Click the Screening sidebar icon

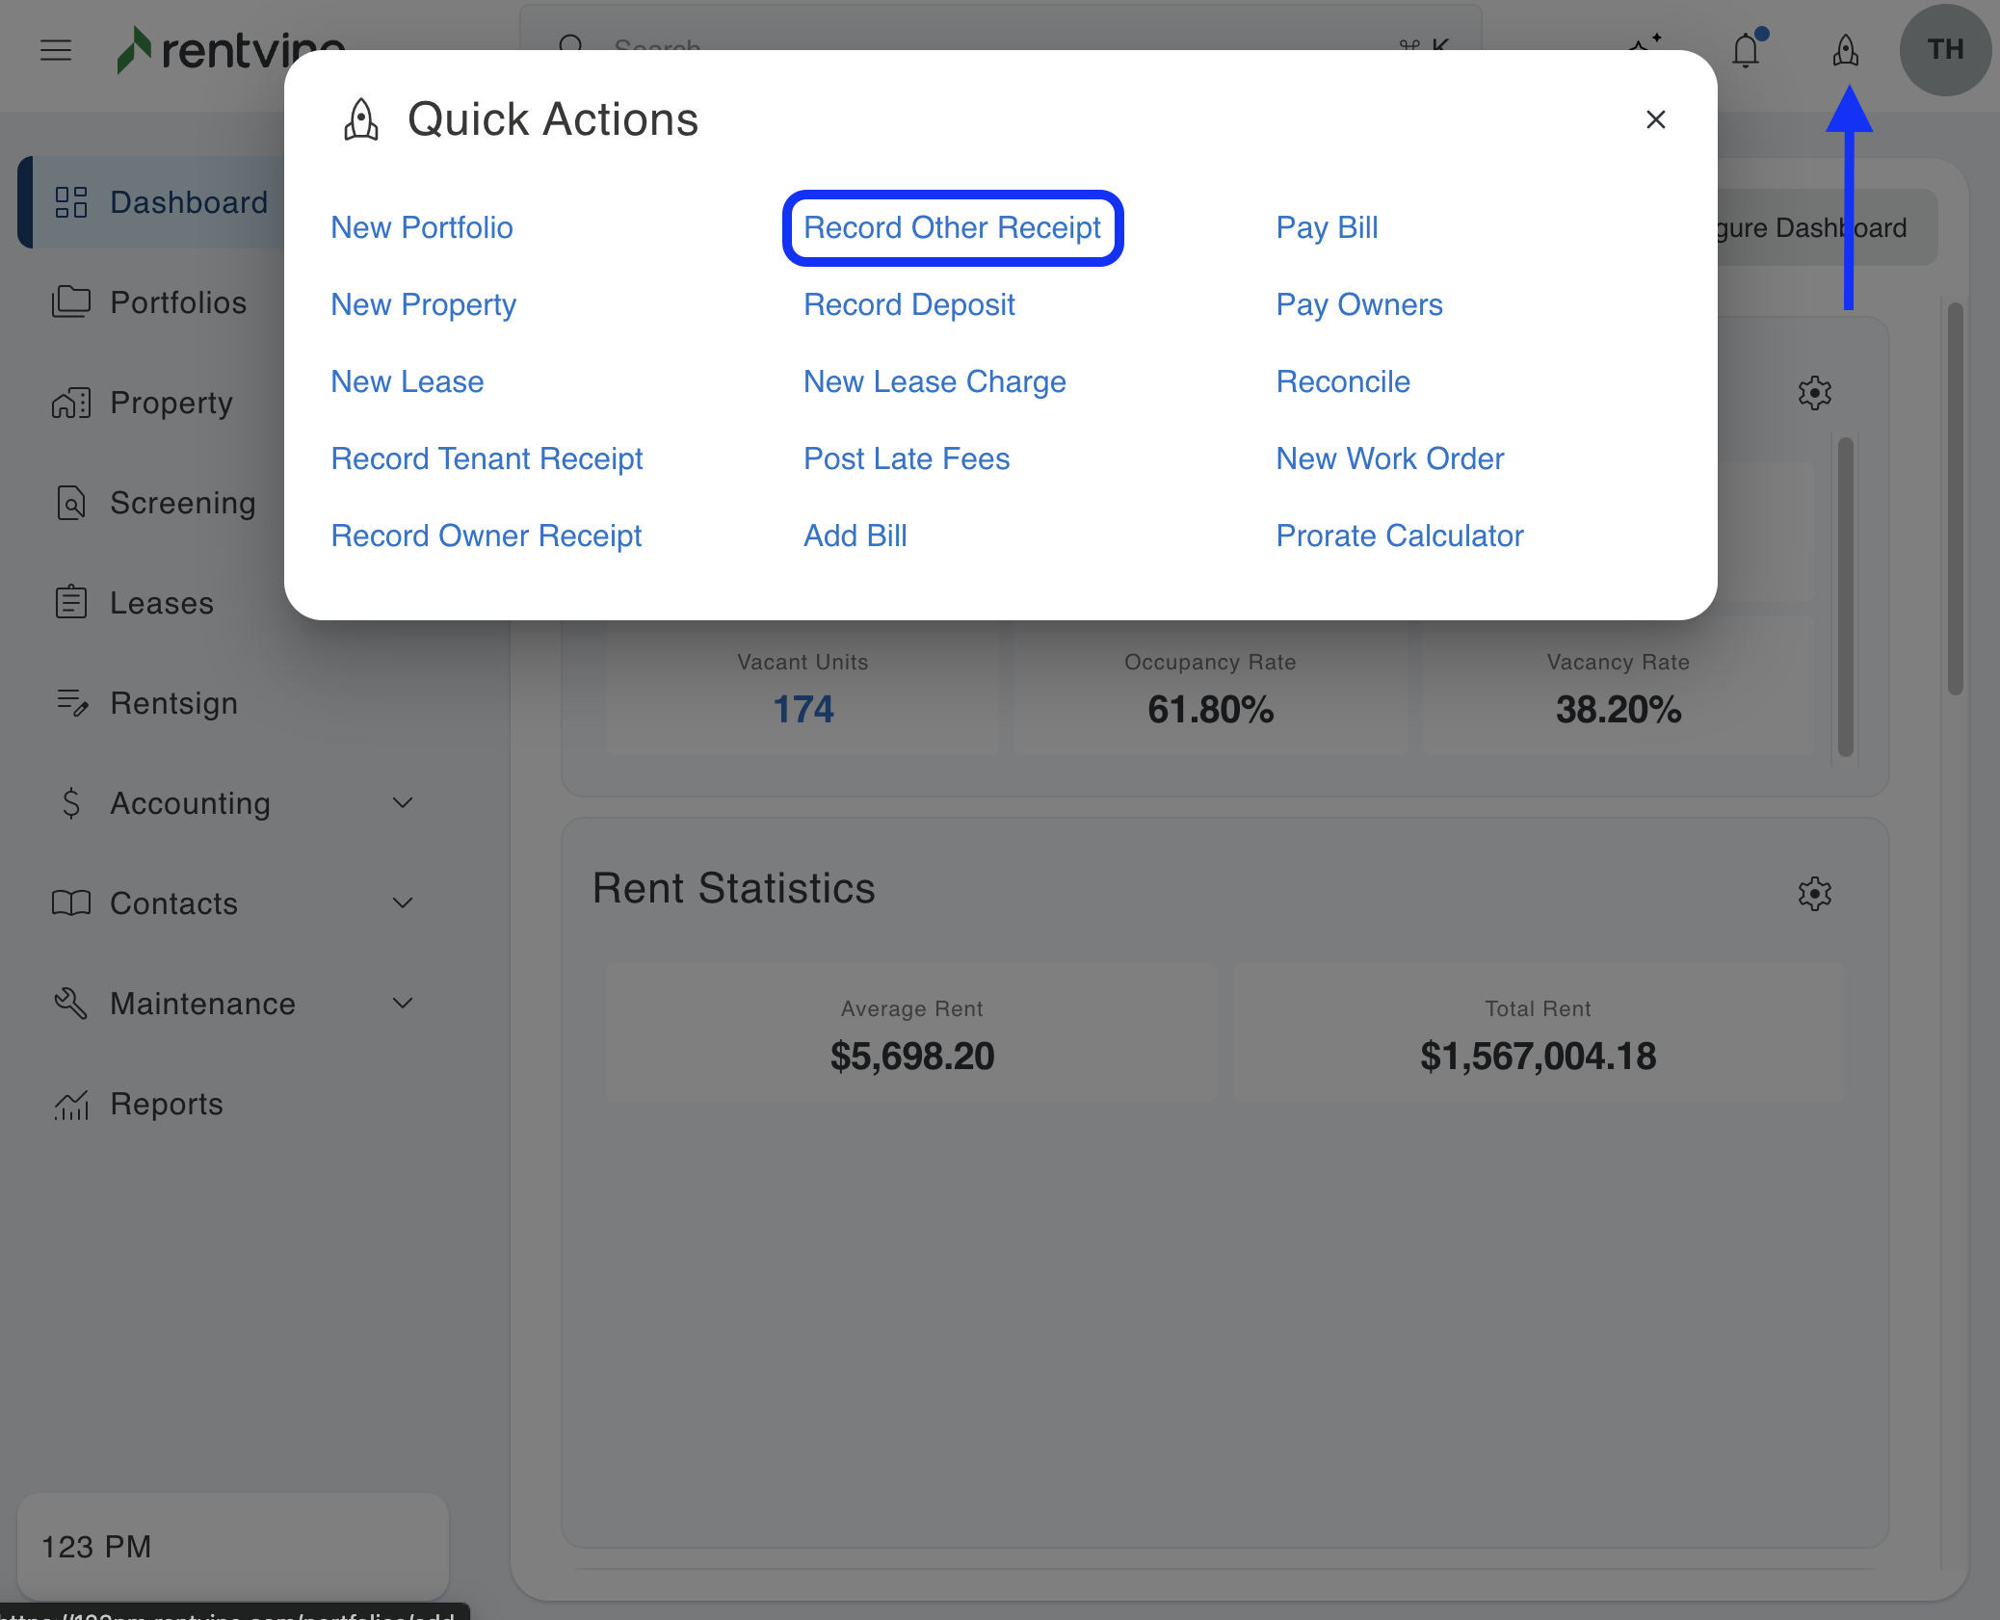click(71, 503)
